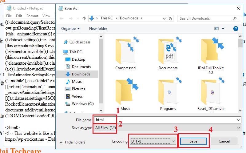Close the Save As dialog
Image resolution: width=246 pixels, height=153 pixels.
point(238,9)
